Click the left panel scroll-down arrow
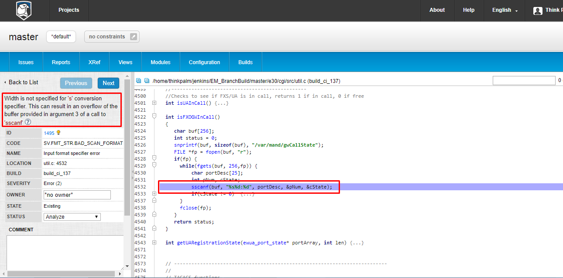 127,266
